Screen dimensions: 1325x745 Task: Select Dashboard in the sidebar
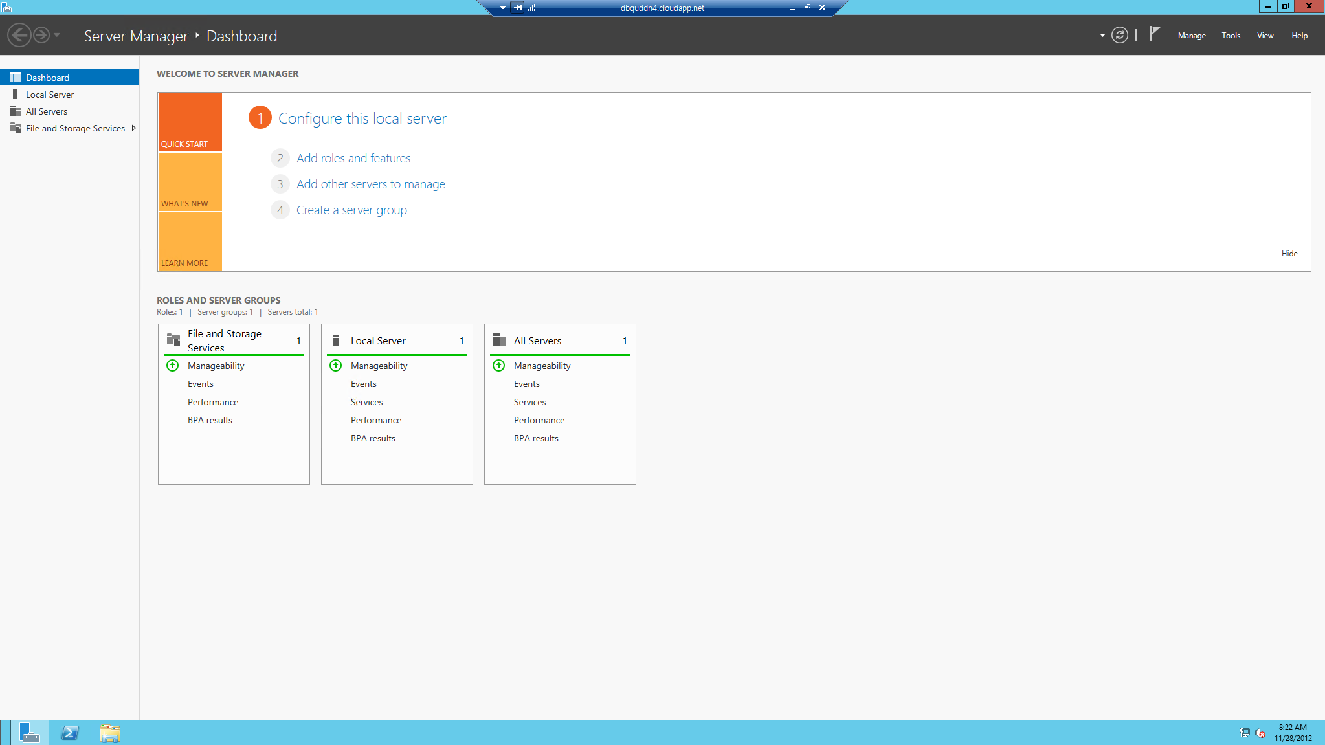(x=70, y=77)
